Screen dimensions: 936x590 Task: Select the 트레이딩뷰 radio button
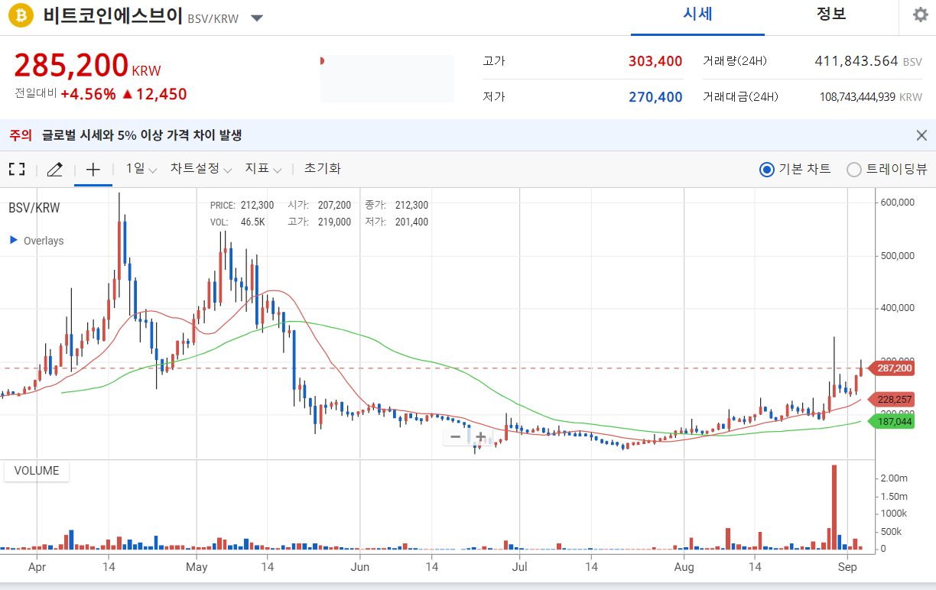(x=854, y=170)
